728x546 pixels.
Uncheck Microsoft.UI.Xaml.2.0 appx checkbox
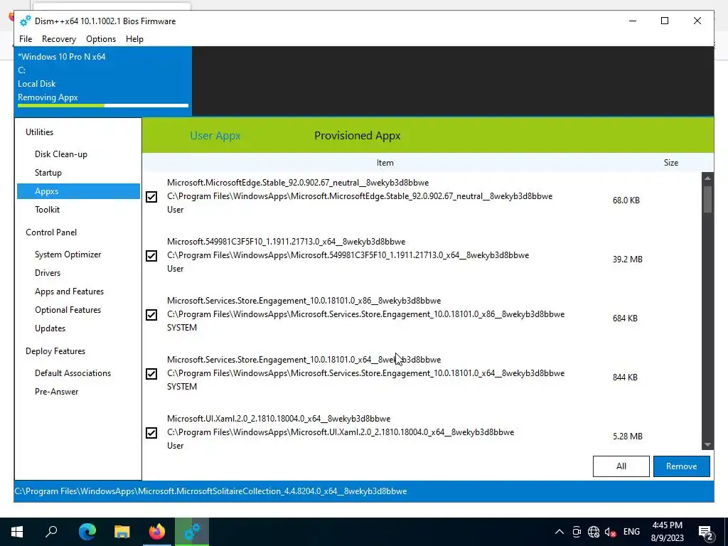[x=151, y=433]
